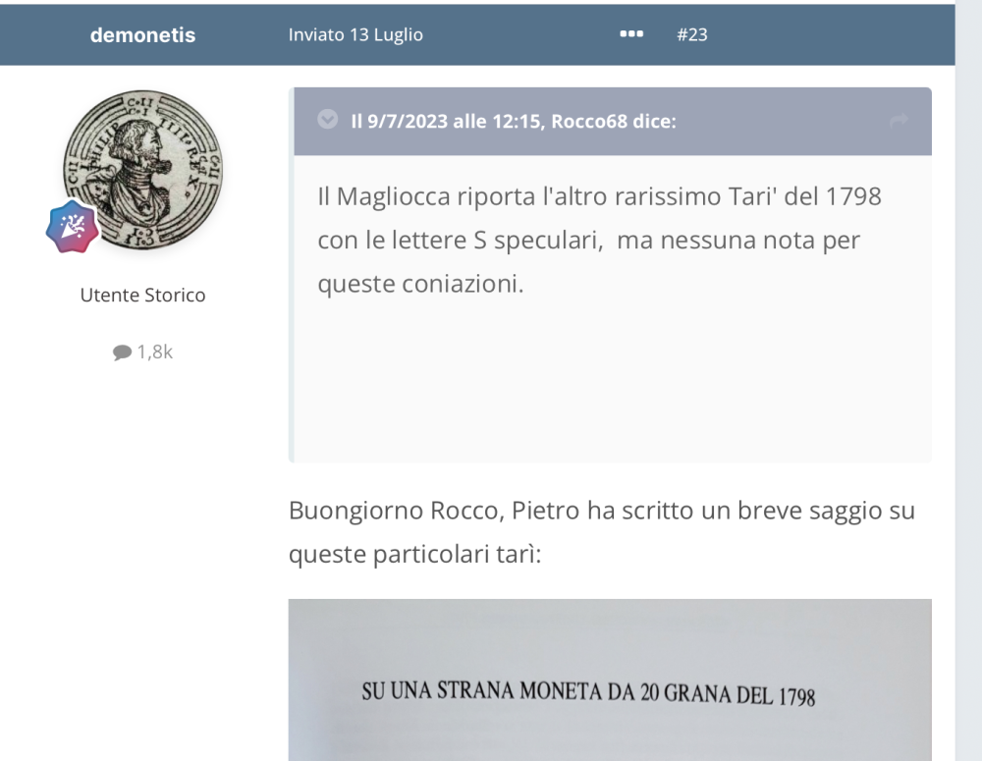Collapse the quote using the chevron icon

327,121
